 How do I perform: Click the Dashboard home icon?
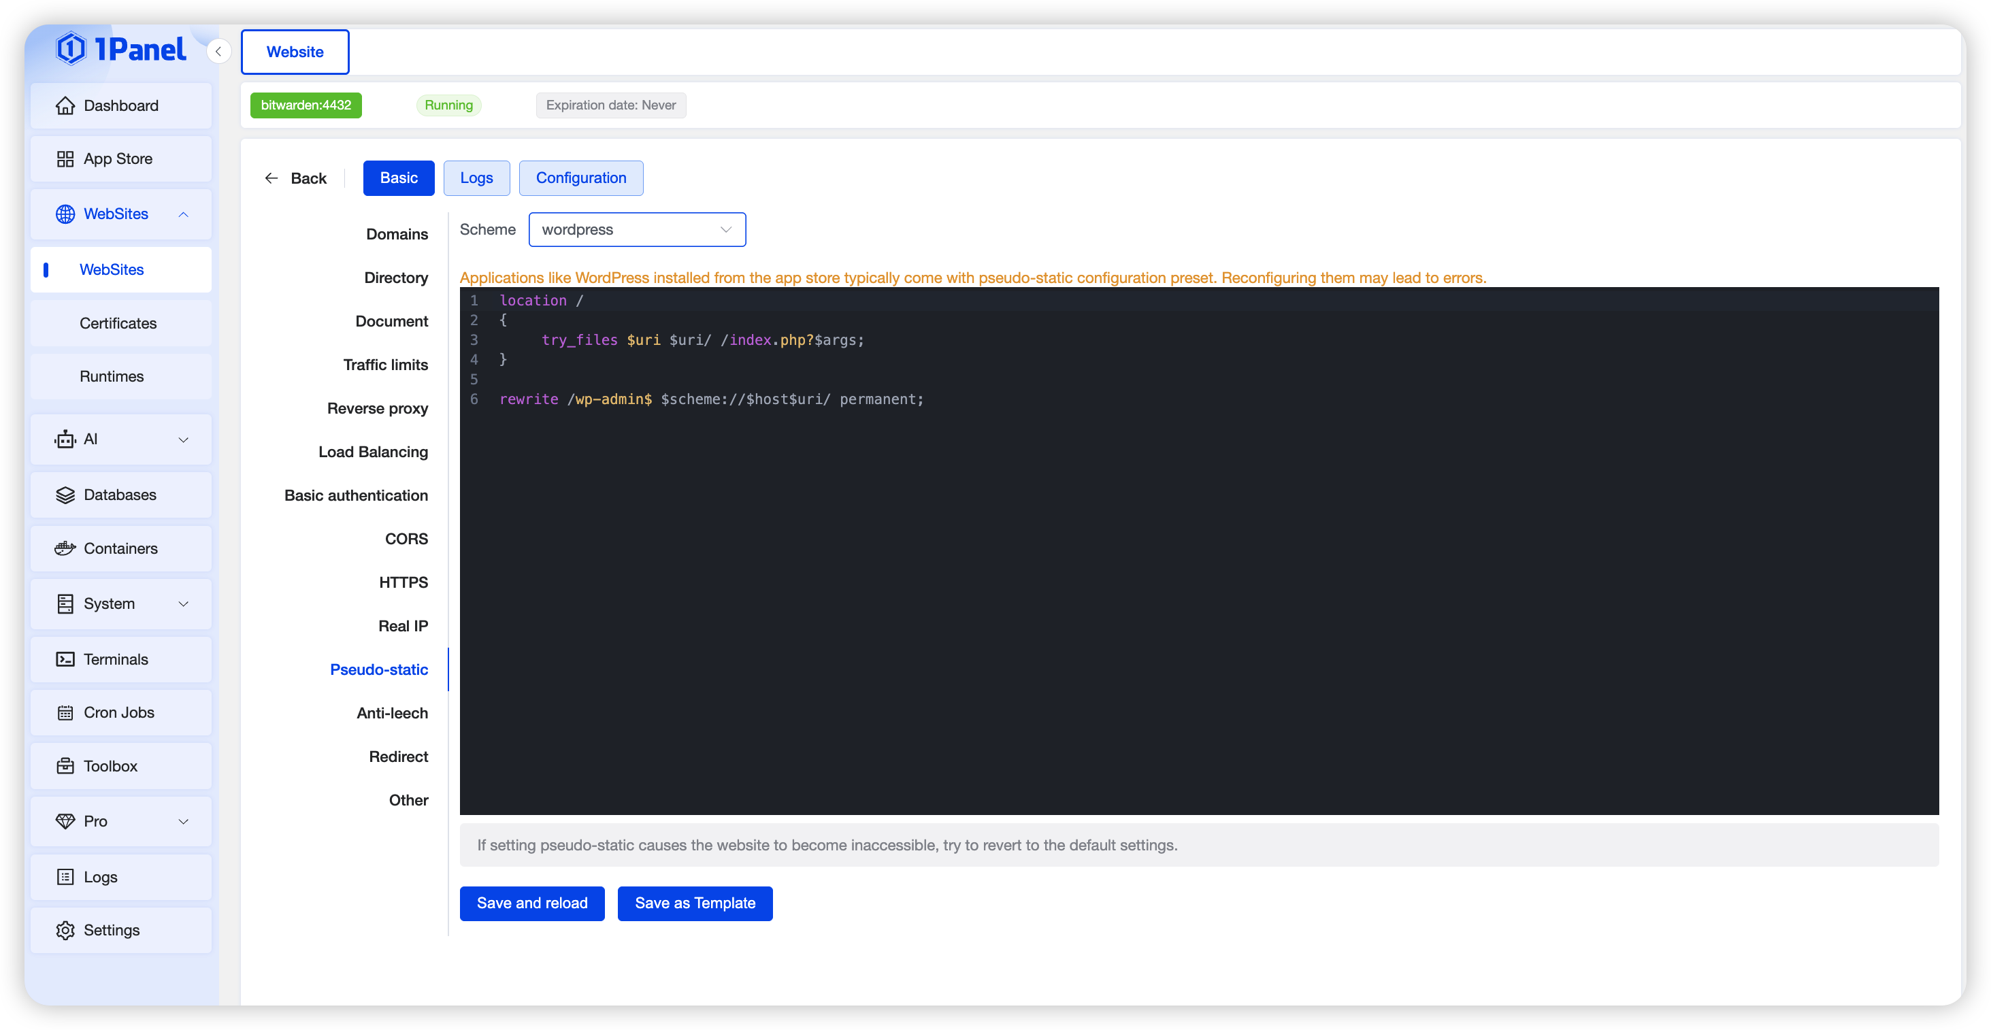pyautogui.click(x=65, y=106)
